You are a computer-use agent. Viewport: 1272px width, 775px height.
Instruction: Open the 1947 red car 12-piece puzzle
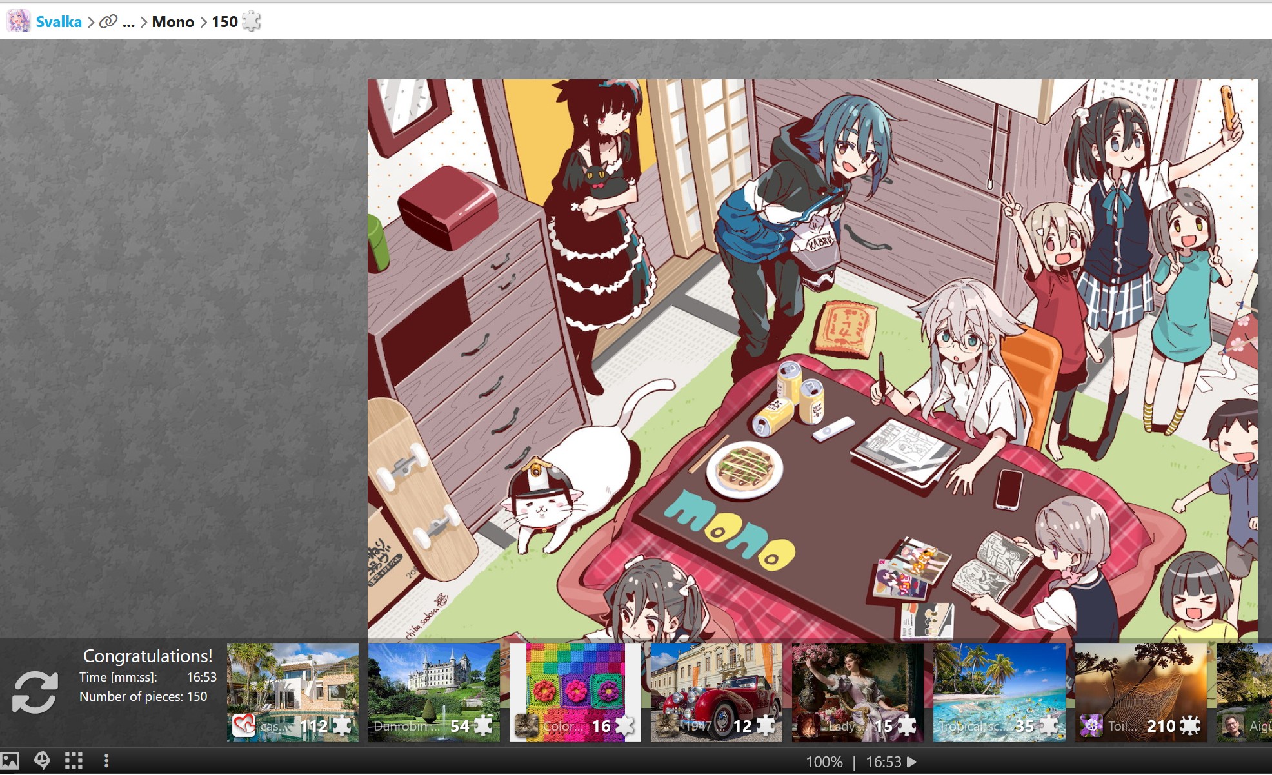point(717,692)
